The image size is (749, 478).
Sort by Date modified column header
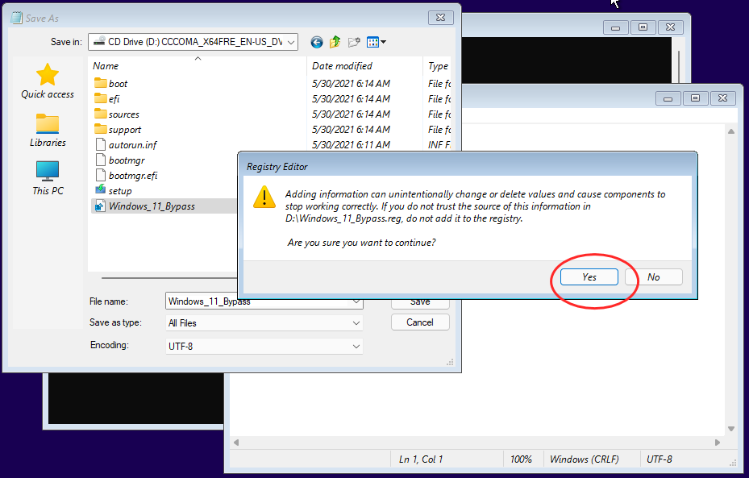(x=364, y=66)
